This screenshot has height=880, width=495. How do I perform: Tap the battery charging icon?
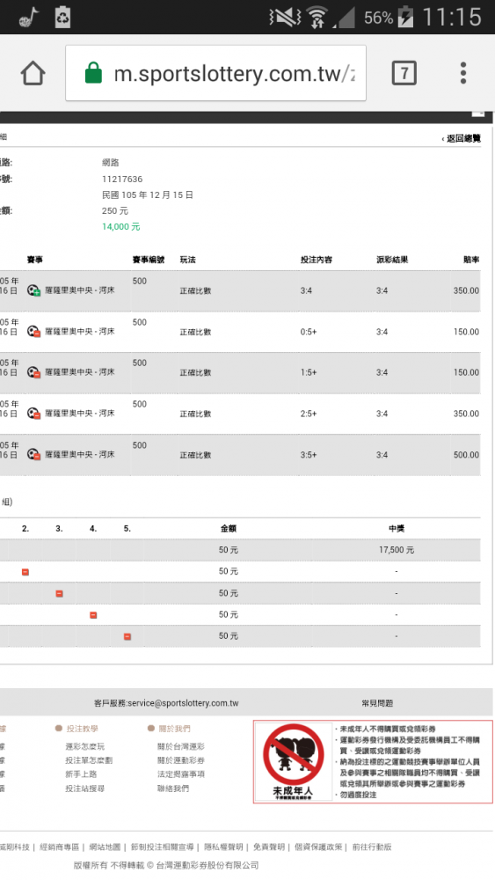point(405,18)
